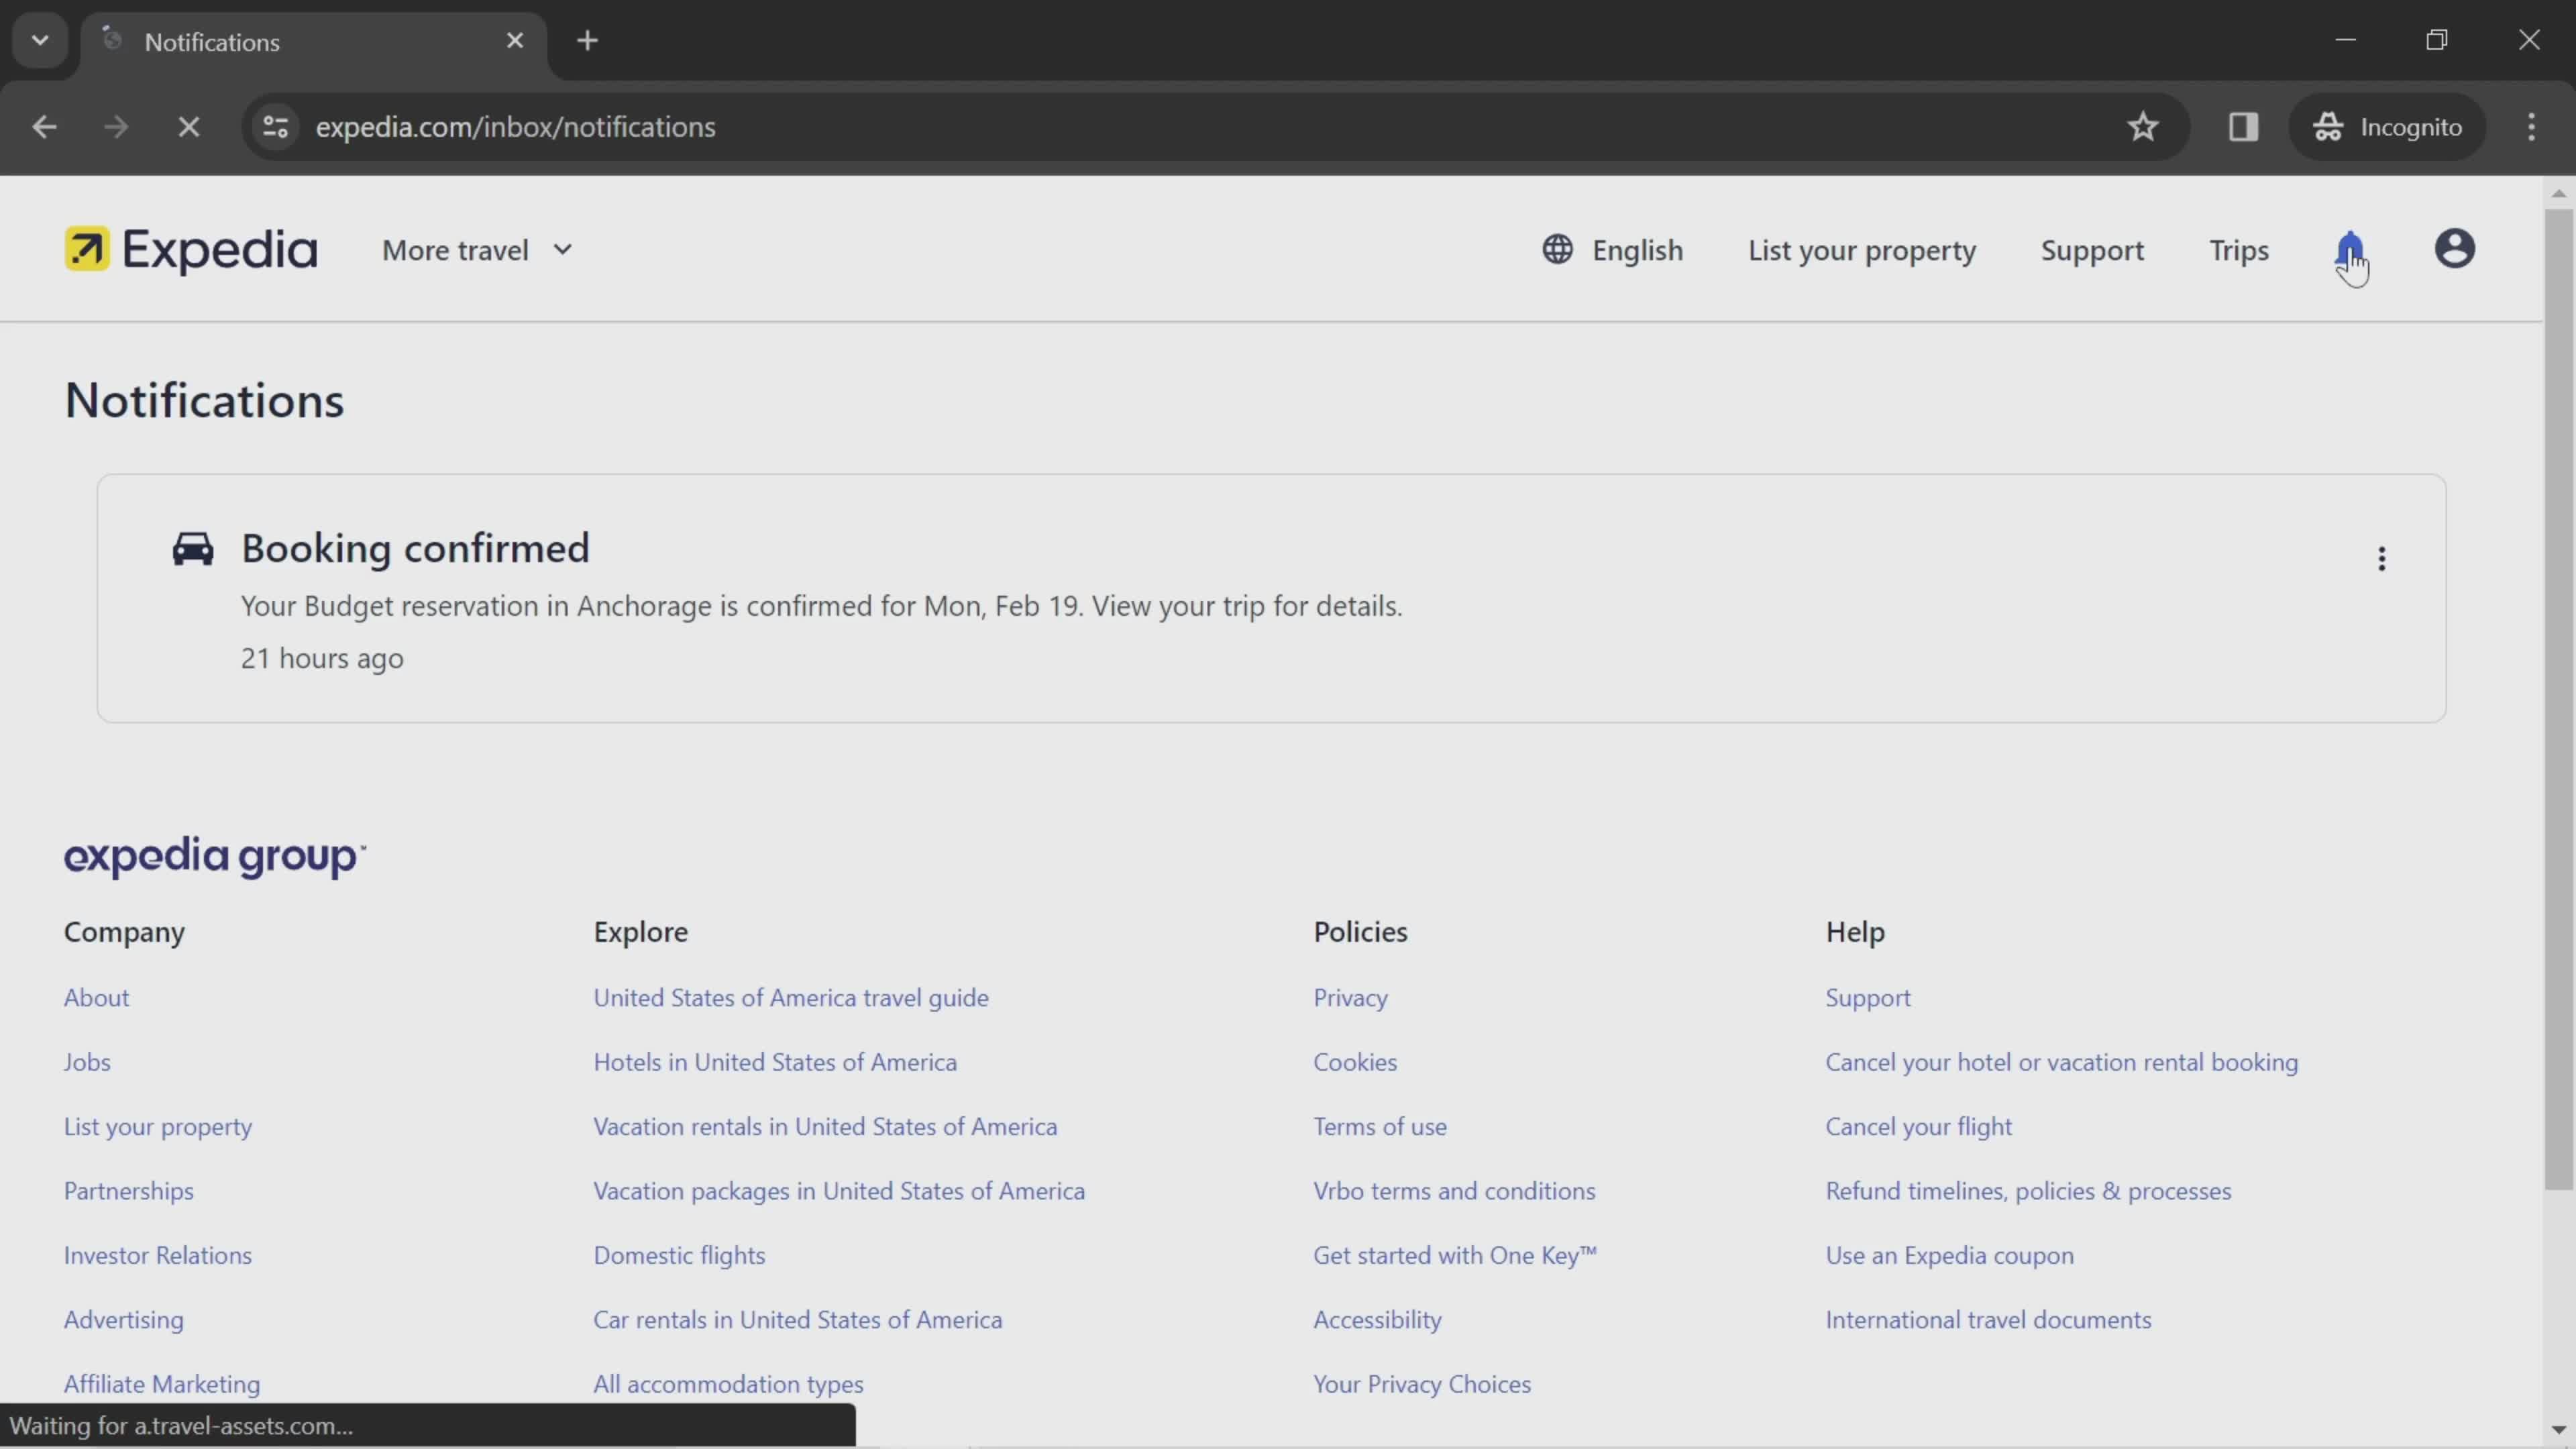Click the Incognito indicator
Image resolution: width=2576 pixels, height=1449 pixels.
2388,127
